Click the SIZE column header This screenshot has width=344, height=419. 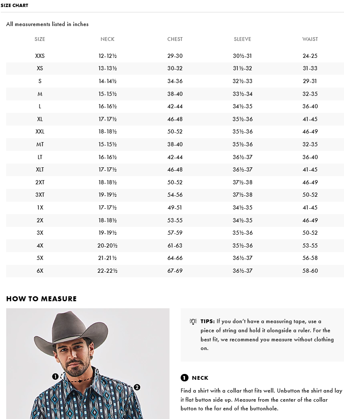(40, 39)
